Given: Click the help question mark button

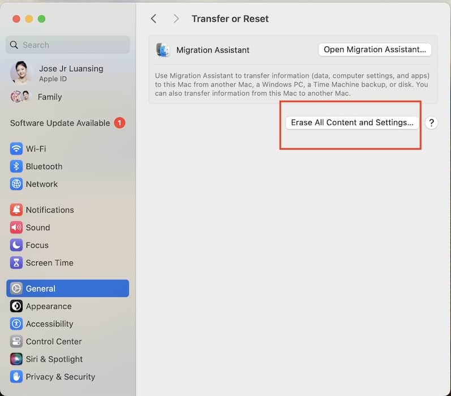Looking at the screenshot, I should coord(431,123).
